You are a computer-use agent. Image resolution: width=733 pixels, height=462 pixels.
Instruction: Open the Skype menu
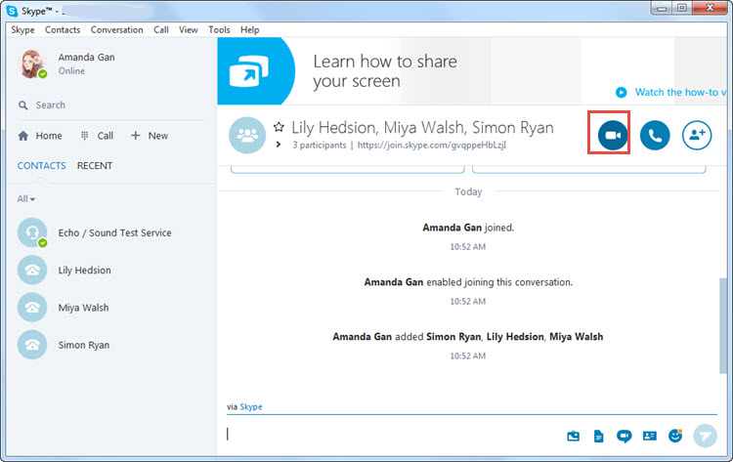pyautogui.click(x=22, y=29)
